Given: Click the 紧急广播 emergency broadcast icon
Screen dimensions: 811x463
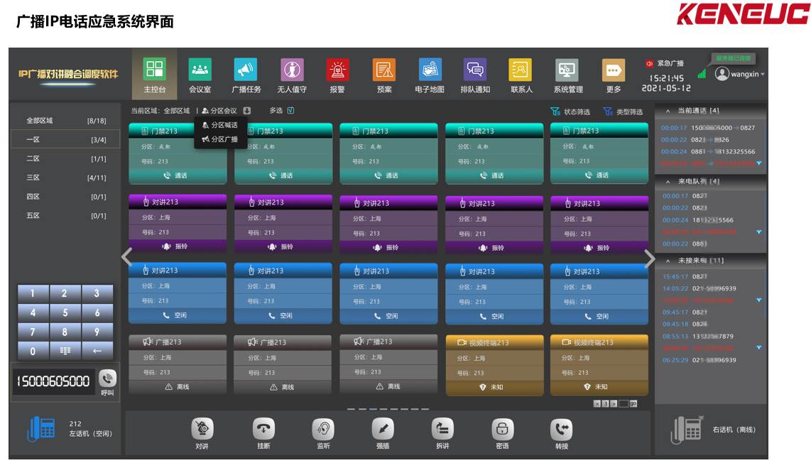Looking at the screenshot, I should pyautogui.click(x=650, y=63).
